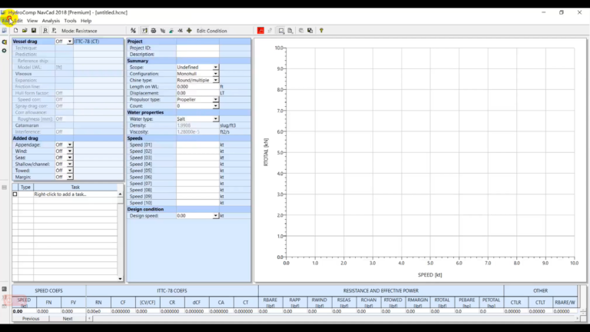Open the Design speed dropdown

point(215,216)
